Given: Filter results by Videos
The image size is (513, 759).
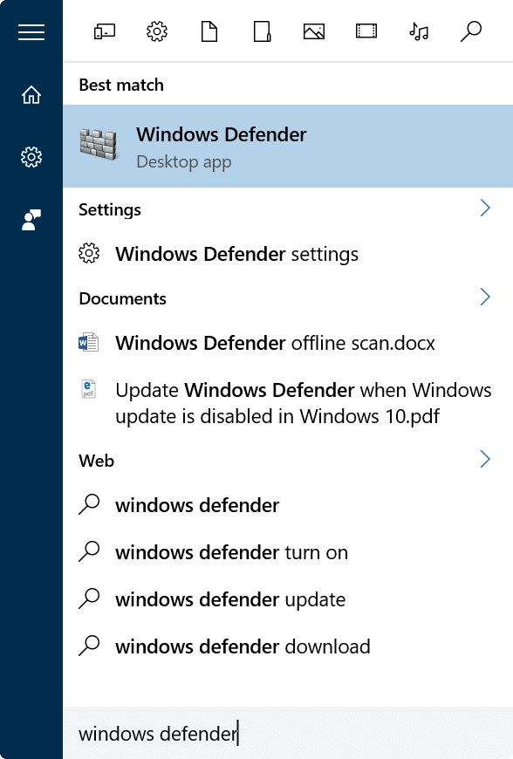Looking at the screenshot, I should (366, 32).
